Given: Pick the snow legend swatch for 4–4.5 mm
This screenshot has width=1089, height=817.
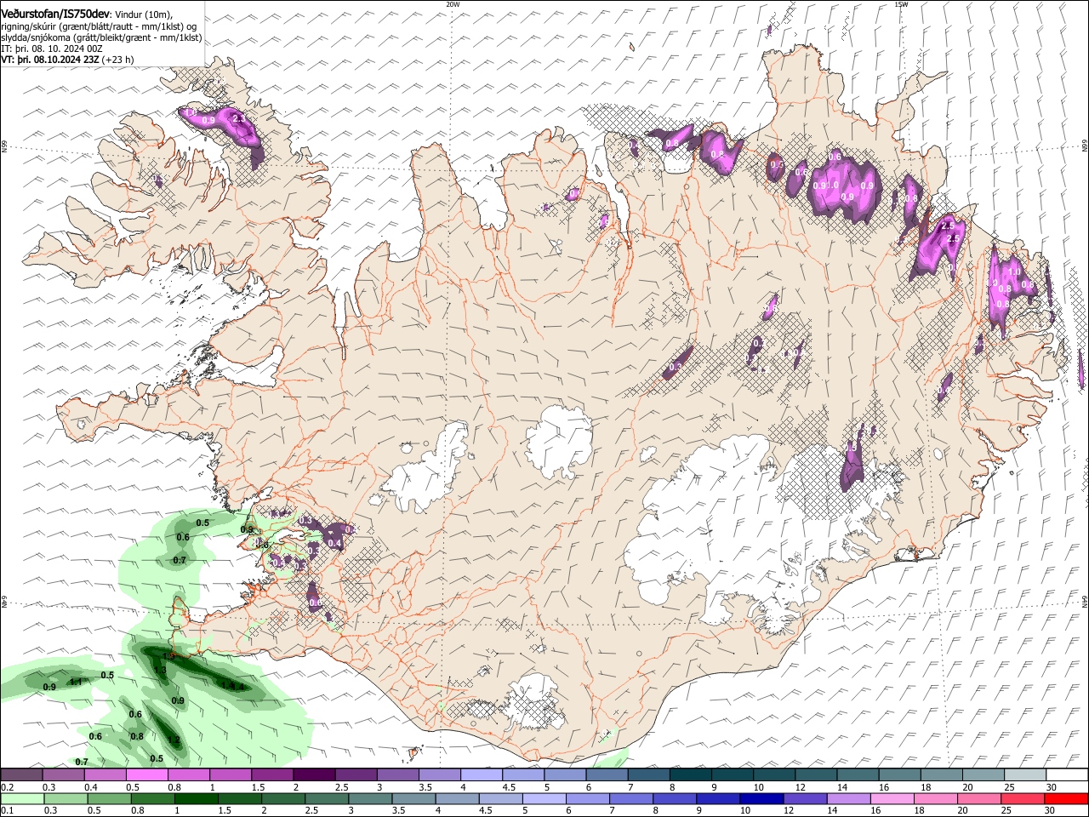Looking at the screenshot, I should point(481,775).
